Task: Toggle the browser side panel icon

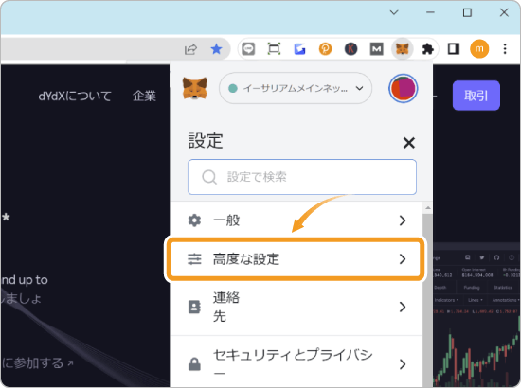Action: [x=454, y=49]
